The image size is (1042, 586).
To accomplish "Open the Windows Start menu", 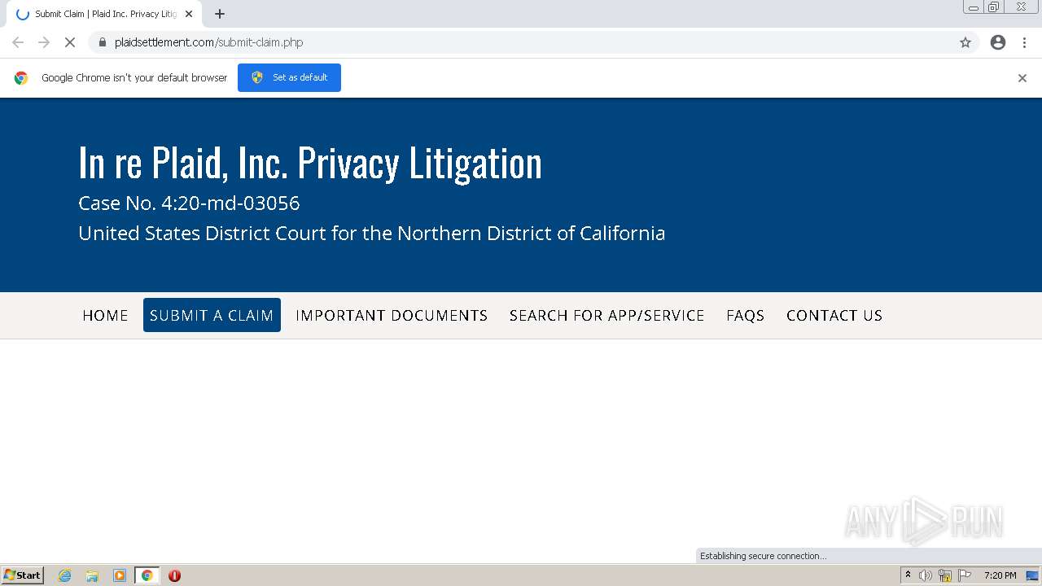I will (23, 575).
